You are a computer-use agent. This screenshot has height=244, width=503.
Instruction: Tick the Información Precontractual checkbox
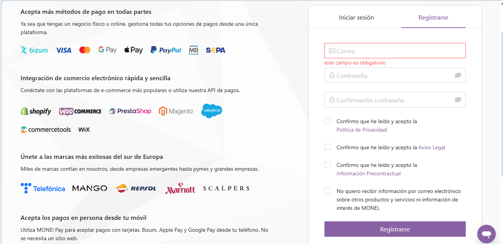click(x=328, y=165)
